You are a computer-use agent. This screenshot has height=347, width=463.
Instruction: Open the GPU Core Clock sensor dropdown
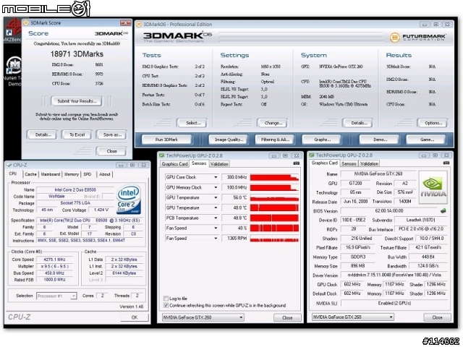coord(216,177)
